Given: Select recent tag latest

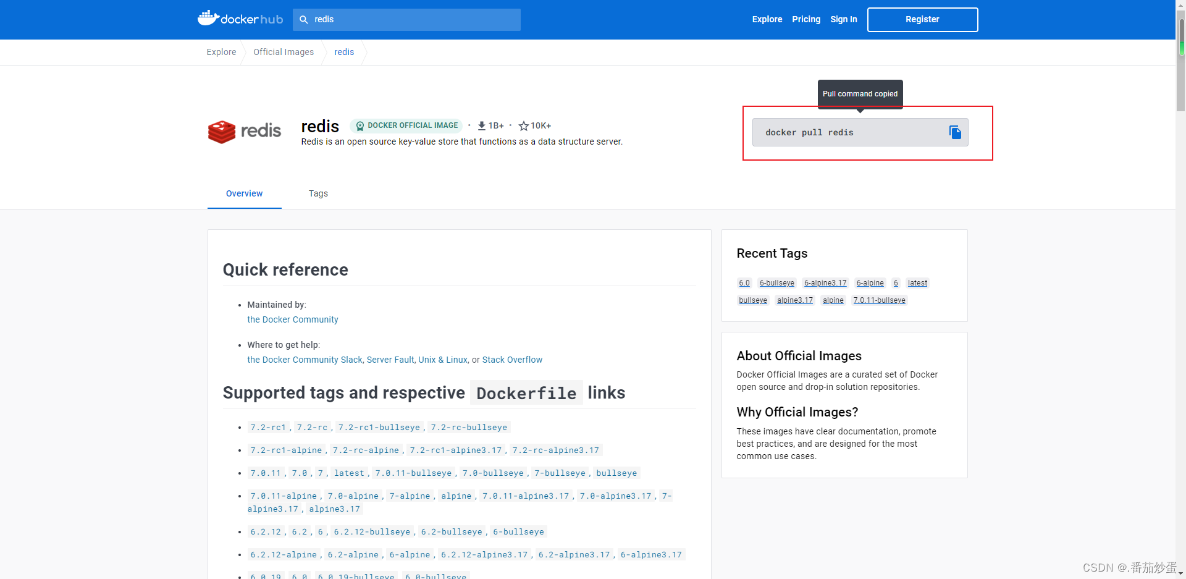Looking at the screenshot, I should click(917, 283).
